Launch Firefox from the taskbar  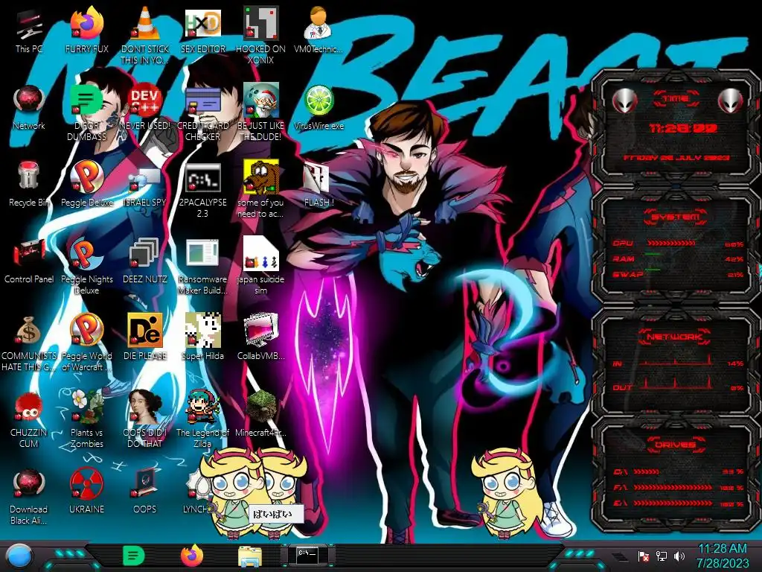coord(192,556)
